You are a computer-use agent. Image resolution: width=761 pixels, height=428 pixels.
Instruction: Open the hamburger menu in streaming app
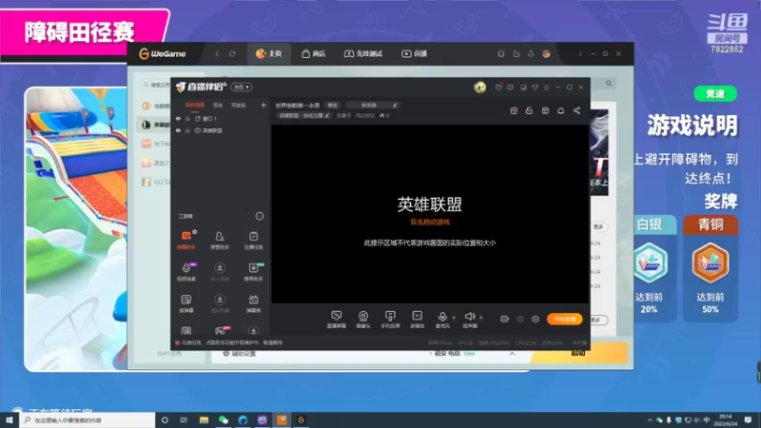pos(546,87)
